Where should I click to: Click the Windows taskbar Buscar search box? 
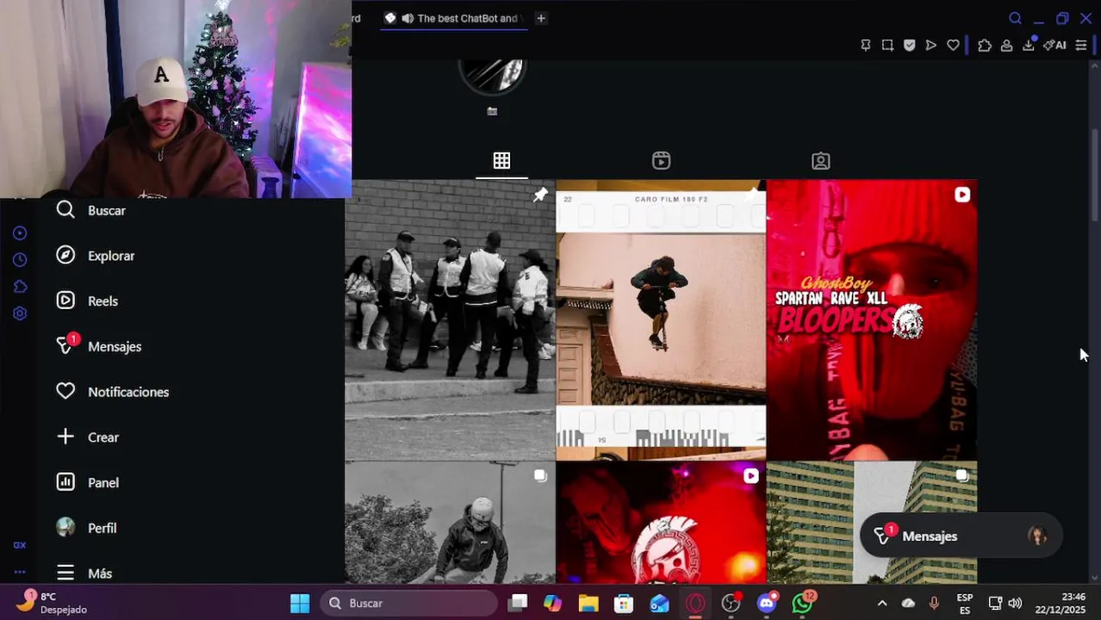[409, 604]
